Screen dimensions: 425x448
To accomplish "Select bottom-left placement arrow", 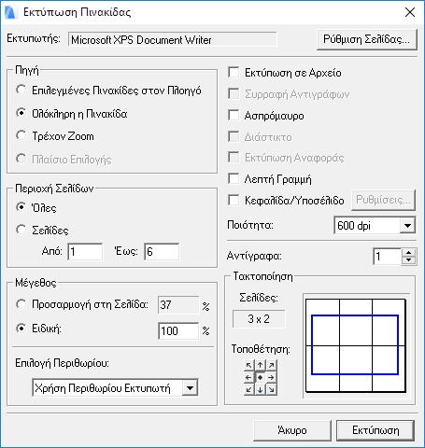I will tap(248, 389).
